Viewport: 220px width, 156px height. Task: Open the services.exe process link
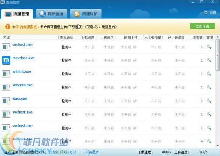point(22,85)
